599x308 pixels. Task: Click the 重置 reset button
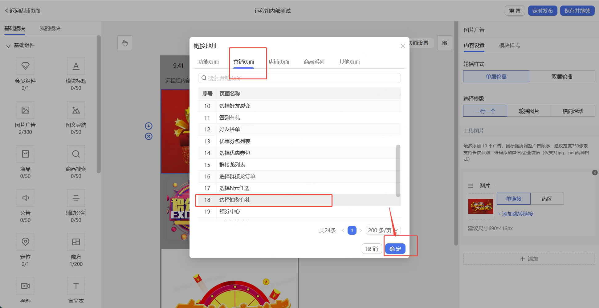pyautogui.click(x=515, y=11)
